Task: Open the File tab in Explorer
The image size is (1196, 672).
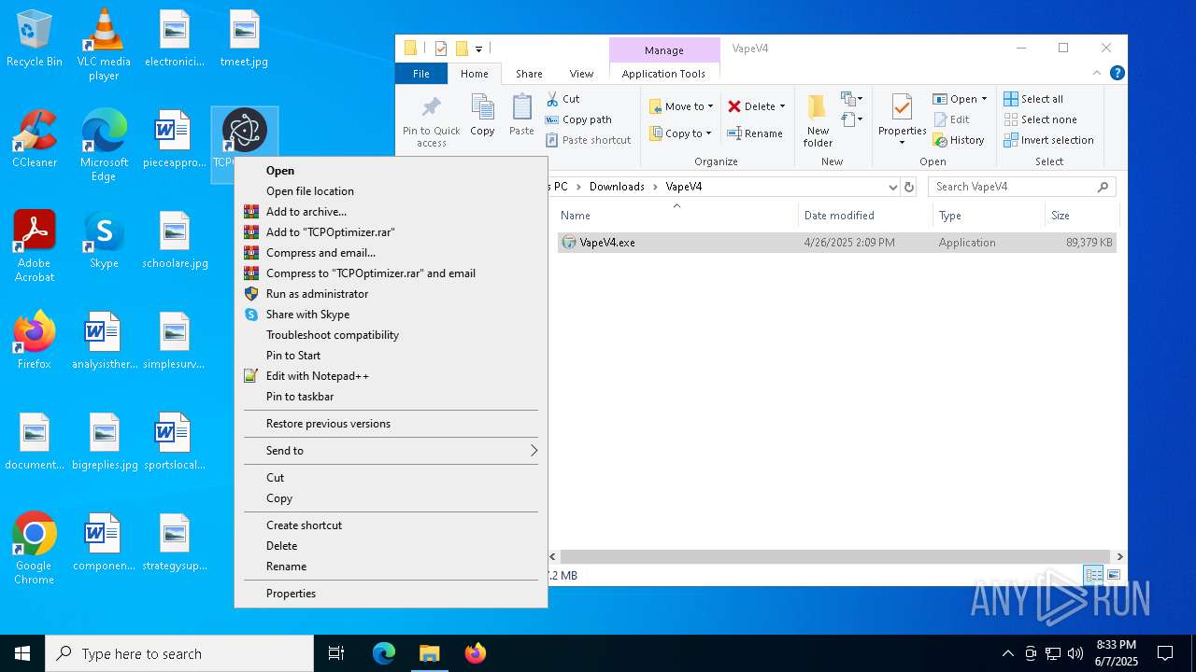Action: 421,74
